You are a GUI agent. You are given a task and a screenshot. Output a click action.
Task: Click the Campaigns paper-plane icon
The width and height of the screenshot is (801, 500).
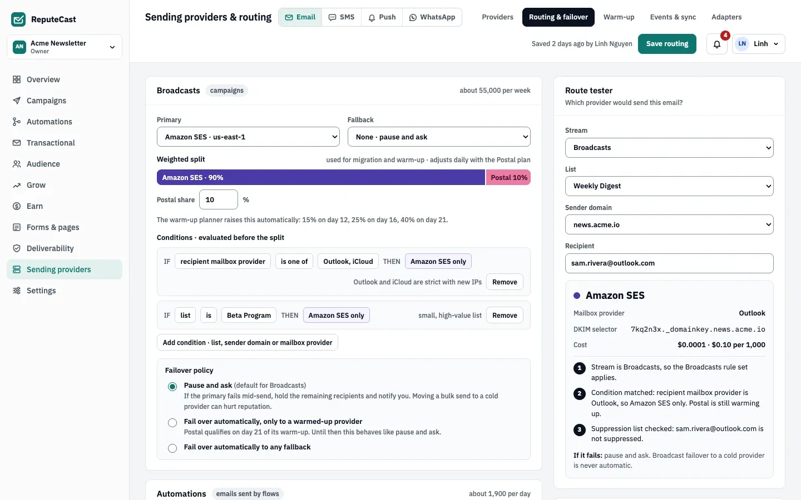(x=17, y=101)
